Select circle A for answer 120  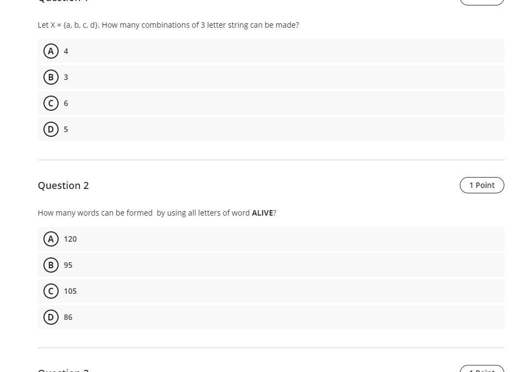pyautogui.click(x=50, y=239)
